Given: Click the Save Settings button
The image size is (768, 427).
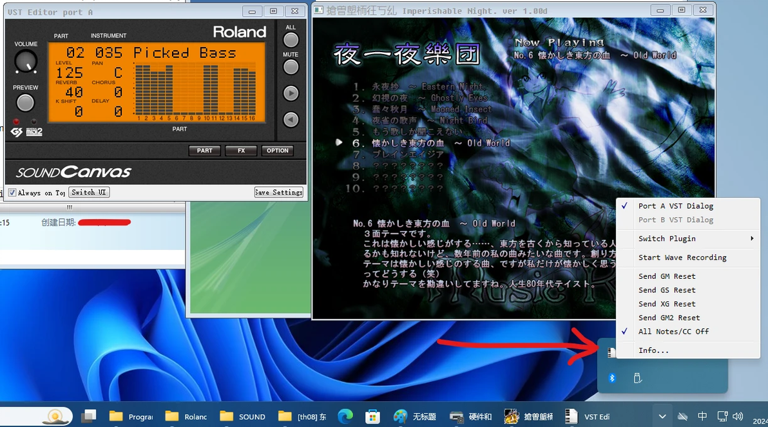Looking at the screenshot, I should [279, 193].
